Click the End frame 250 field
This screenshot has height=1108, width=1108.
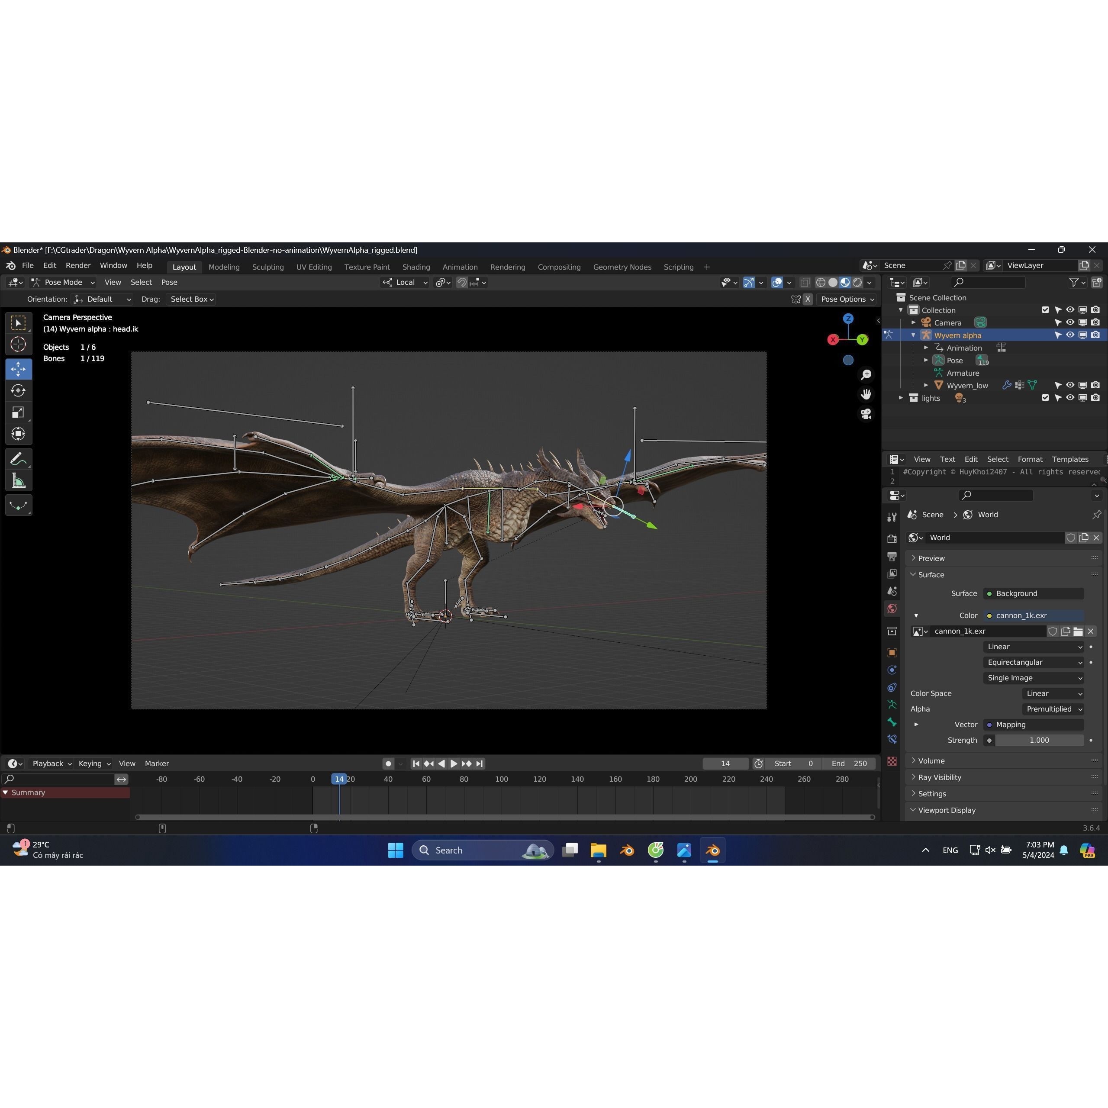click(x=849, y=763)
